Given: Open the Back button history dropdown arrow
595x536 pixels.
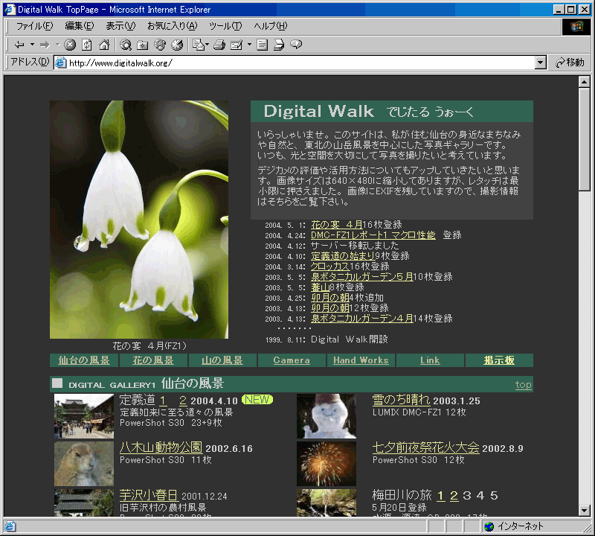Looking at the screenshot, I should [32, 45].
